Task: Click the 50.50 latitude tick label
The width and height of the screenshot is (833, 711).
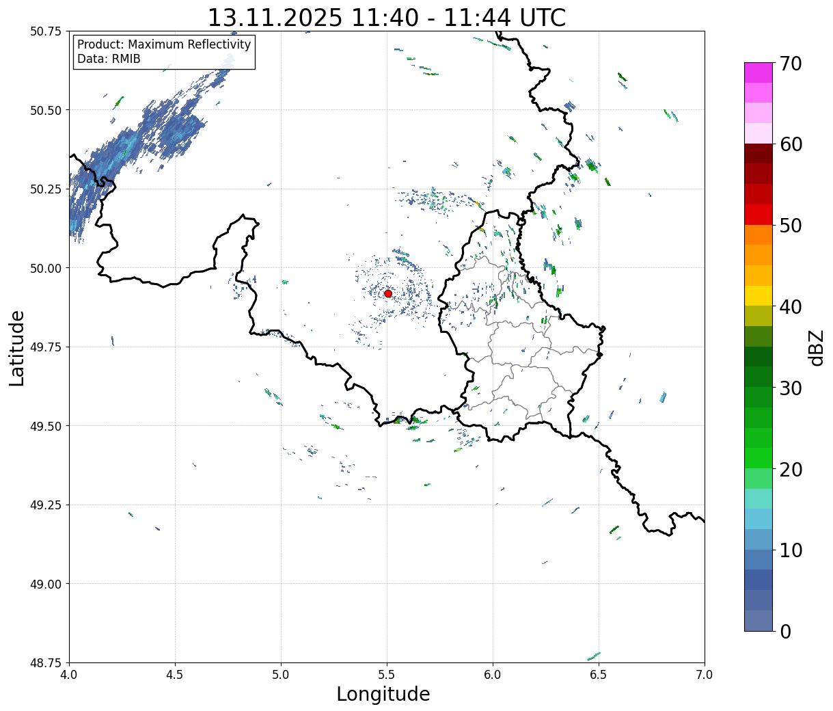Action: [46, 110]
